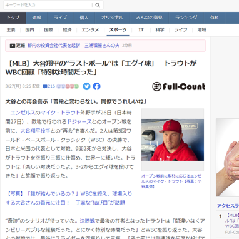This screenshot has width=239, height=239.
Task: Click the 速報 video icon in banner
Action: 13,46
